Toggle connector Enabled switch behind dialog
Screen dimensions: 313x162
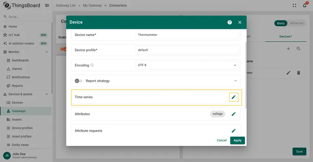63,49
